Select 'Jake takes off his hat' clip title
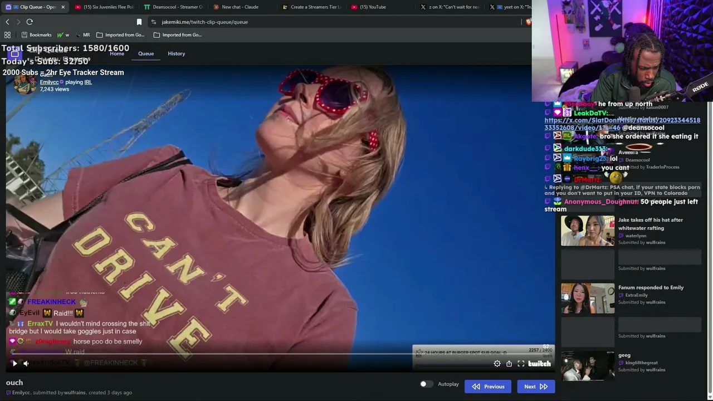 (650, 223)
